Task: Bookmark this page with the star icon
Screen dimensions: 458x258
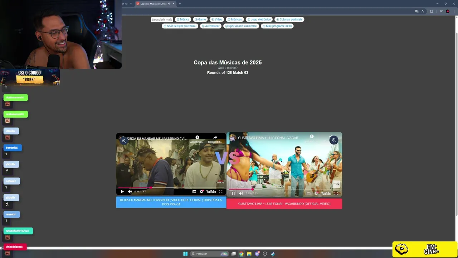Action: click(x=423, y=11)
